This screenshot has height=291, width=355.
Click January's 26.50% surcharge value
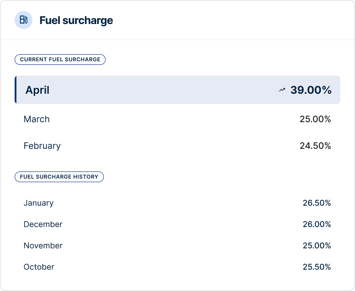pyautogui.click(x=316, y=203)
